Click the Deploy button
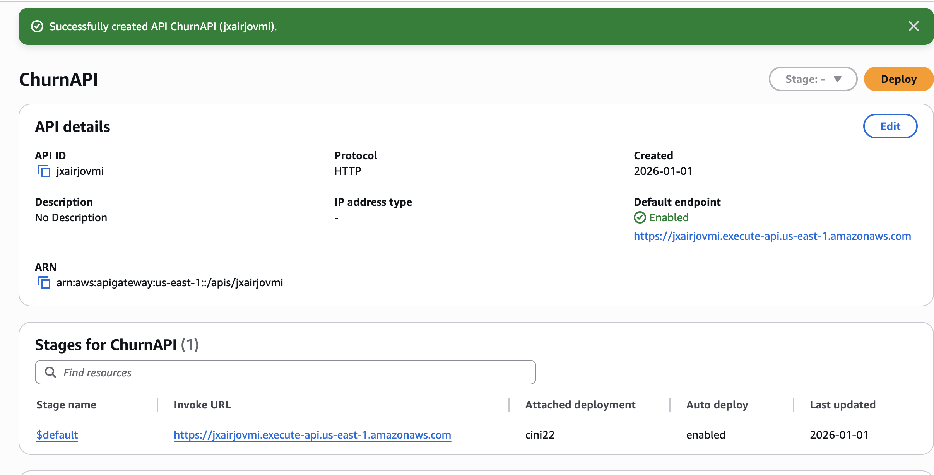The height and width of the screenshot is (475, 934). point(898,79)
